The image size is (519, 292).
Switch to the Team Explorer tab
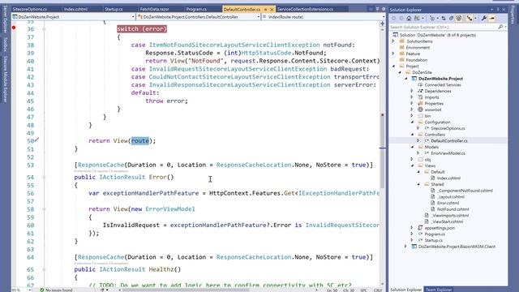[x=439, y=290]
